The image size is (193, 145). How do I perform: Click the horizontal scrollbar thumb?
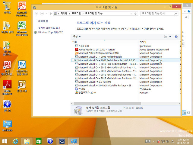pyautogui.click(x=107, y=103)
